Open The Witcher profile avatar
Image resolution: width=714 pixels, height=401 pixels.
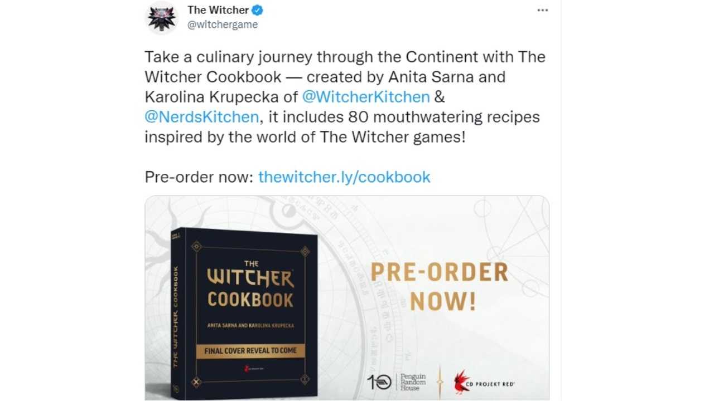pyautogui.click(x=162, y=18)
